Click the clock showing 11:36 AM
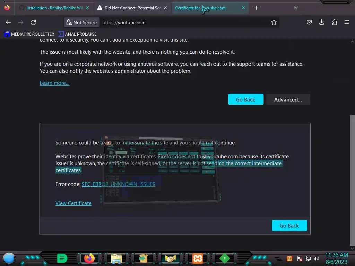Screen dimensions: 355x266 click(x=336, y=258)
